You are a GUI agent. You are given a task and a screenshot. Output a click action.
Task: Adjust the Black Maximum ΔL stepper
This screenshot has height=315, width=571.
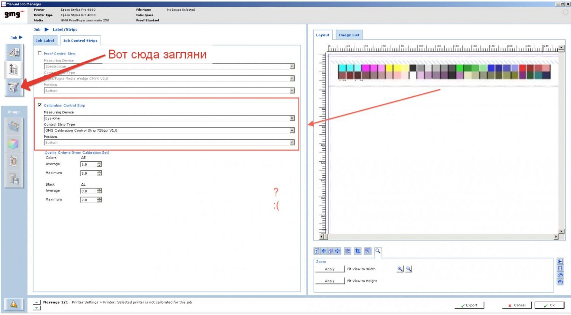(99, 200)
